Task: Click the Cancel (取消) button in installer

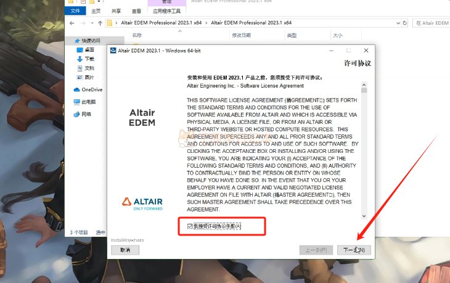Action: [x=125, y=250]
